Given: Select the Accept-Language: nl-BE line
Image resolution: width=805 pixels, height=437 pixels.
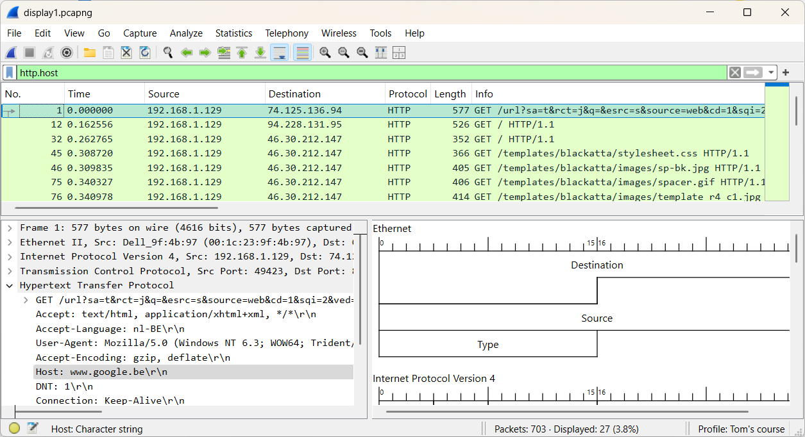Looking at the screenshot, I should (x=194, y=329).
